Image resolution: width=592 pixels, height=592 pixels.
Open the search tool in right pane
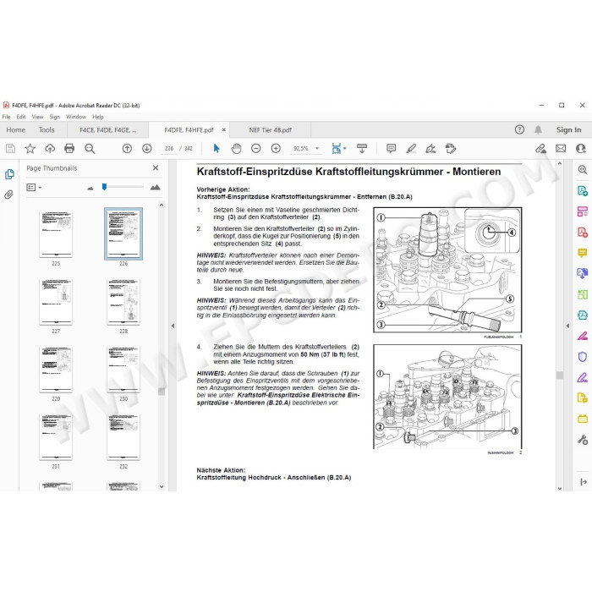tap(583, 170)
